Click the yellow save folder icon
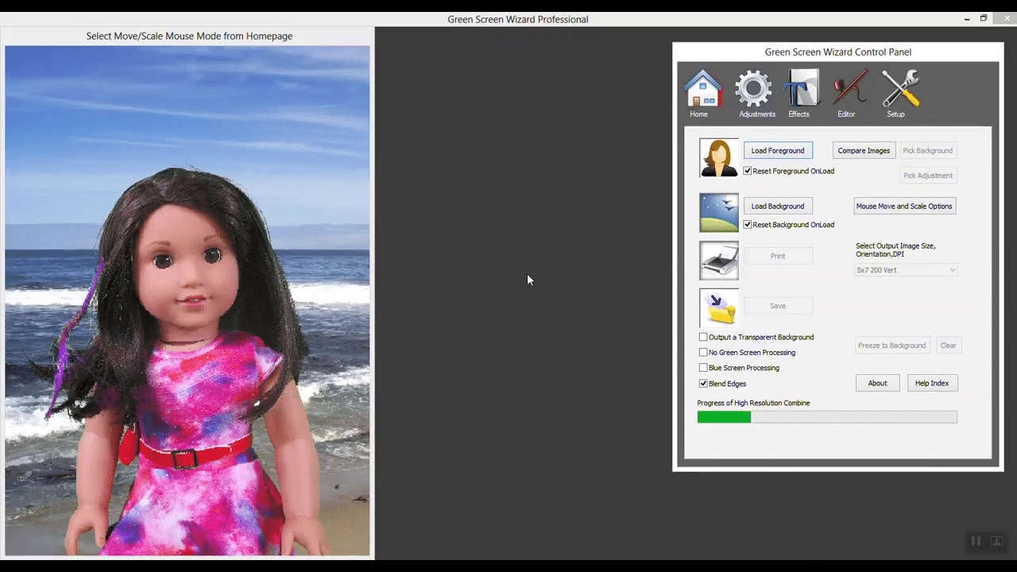Viewport: 1017px width, 572px height. (x=718, y=308)
